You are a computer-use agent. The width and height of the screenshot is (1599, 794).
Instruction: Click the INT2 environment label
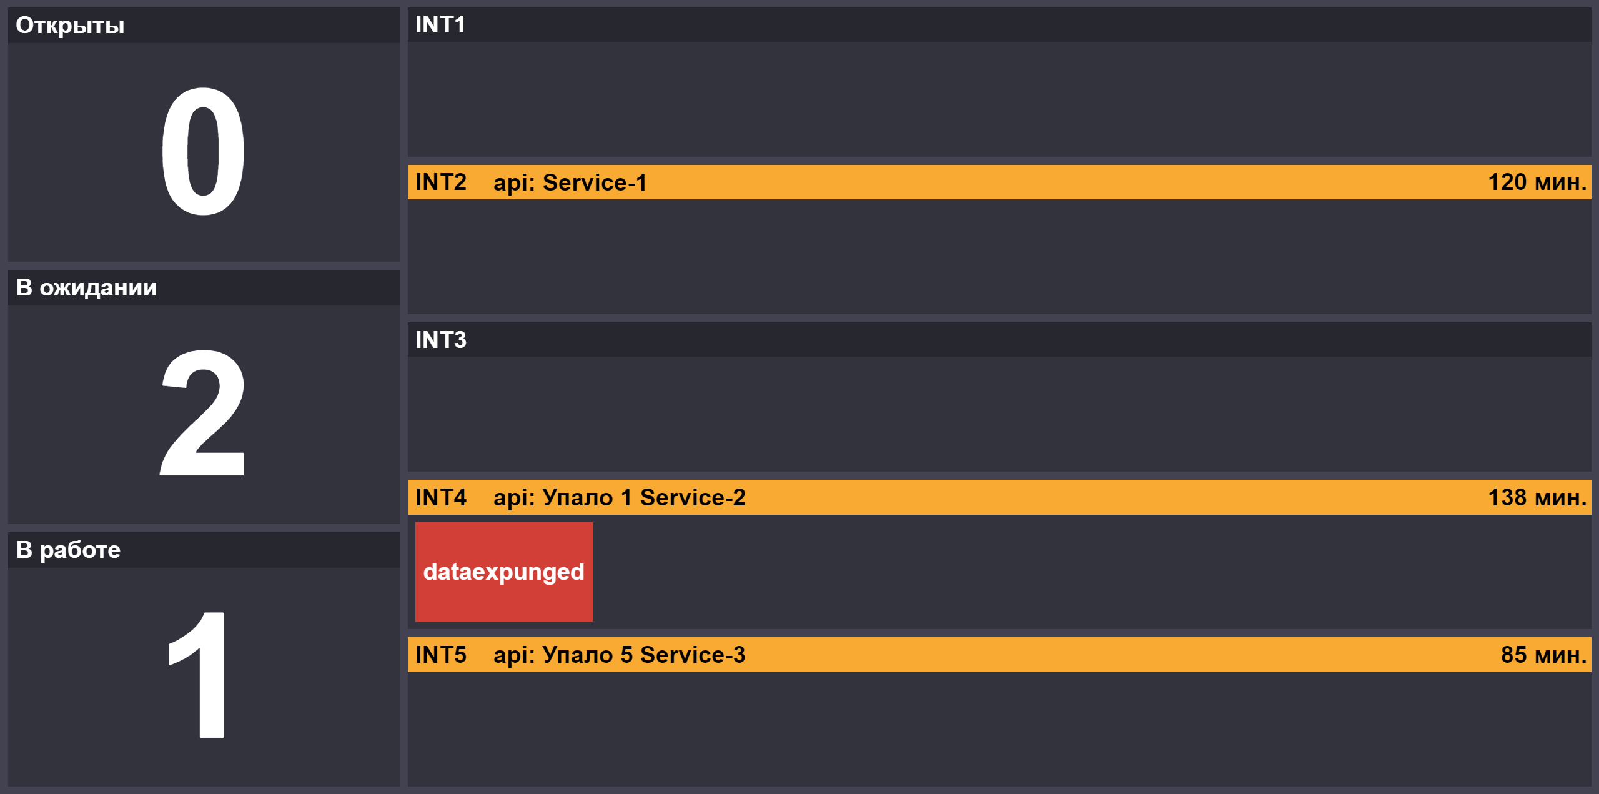441,182
